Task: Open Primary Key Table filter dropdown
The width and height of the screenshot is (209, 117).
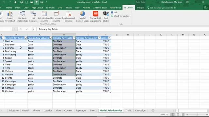Action: [74, 38]
